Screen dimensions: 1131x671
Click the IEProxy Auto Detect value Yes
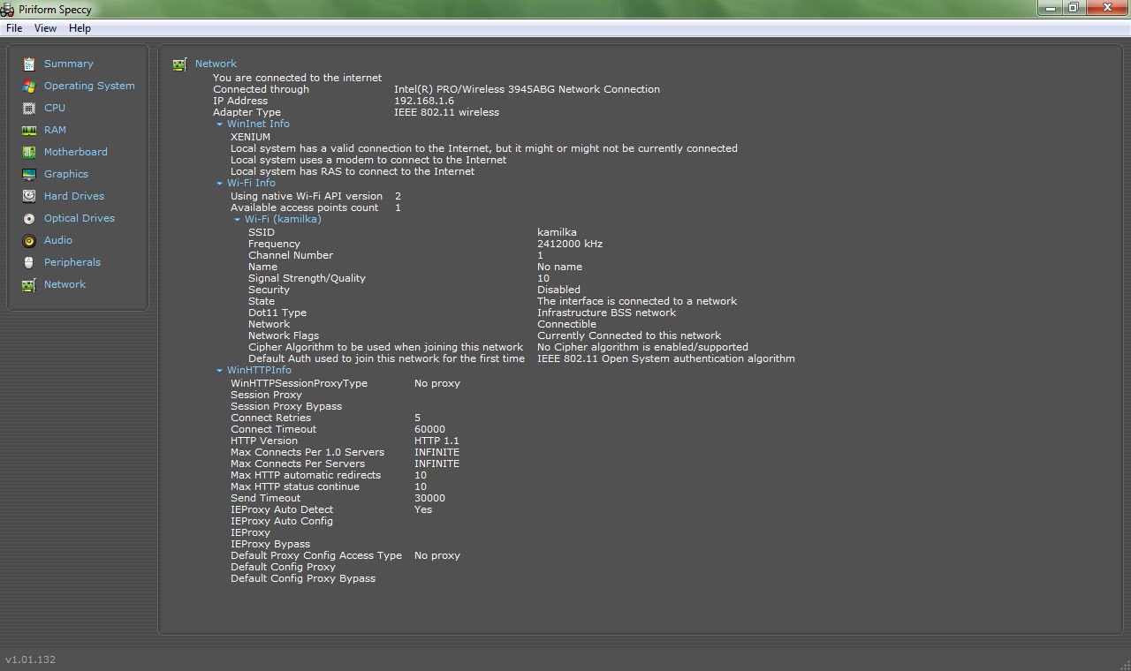(423, 509)
